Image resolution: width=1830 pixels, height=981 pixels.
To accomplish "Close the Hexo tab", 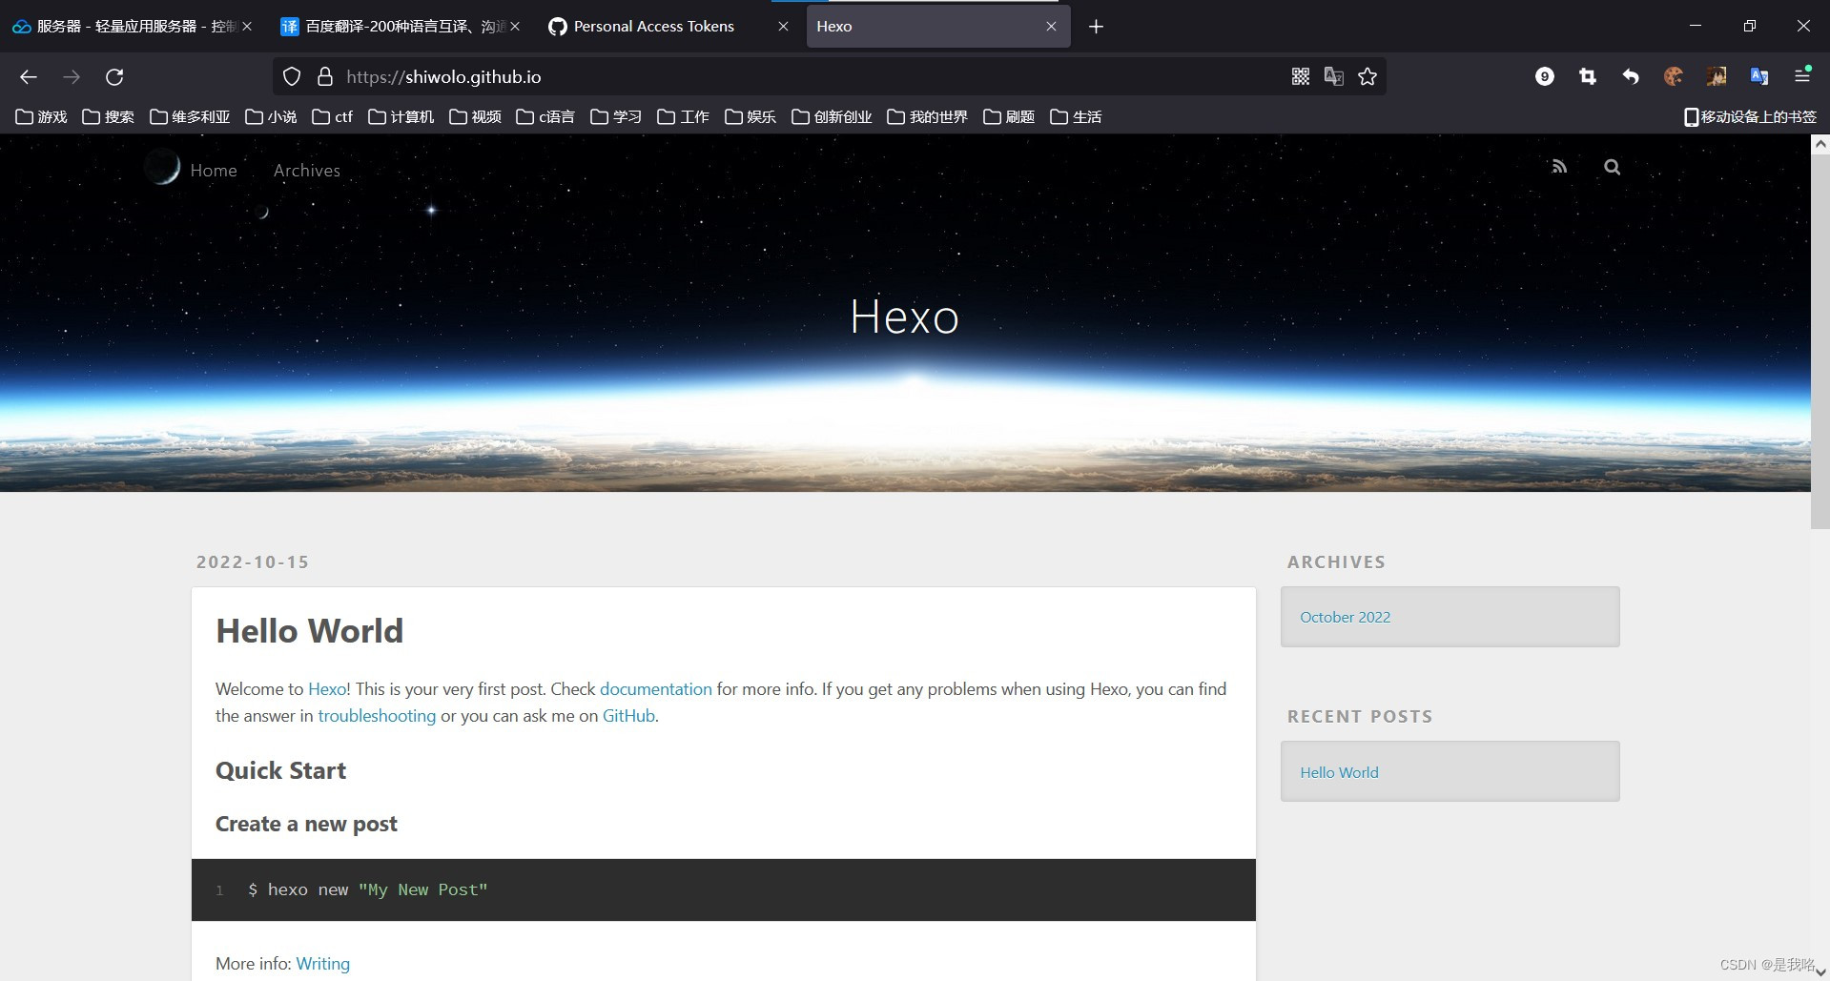I will [x=1051, y=27].
